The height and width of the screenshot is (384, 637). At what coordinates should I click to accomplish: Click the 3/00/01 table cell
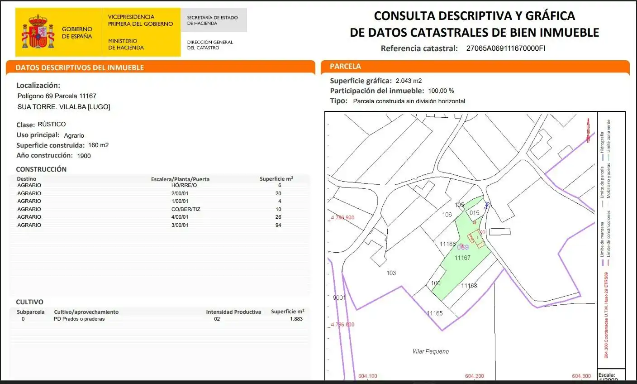[x=180, y=225]
